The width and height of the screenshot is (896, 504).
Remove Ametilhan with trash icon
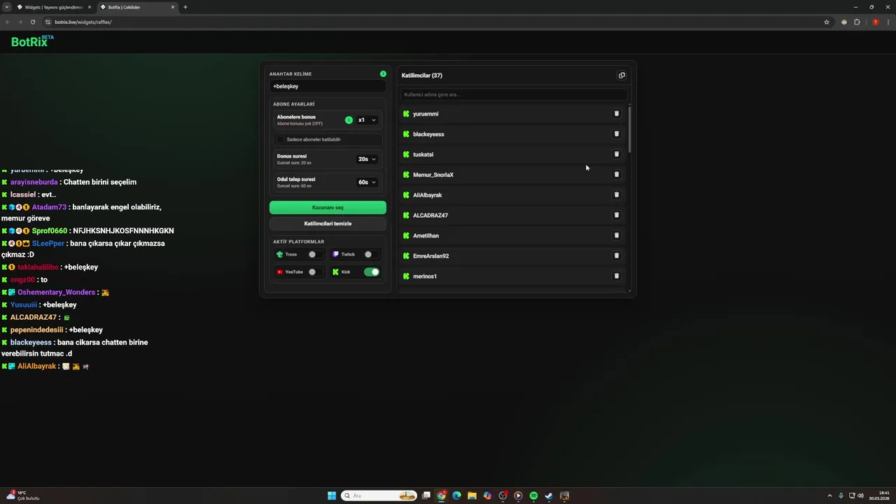click(x=617, y=235)
